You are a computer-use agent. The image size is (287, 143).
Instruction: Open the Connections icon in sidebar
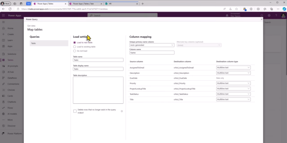[3, 84]
